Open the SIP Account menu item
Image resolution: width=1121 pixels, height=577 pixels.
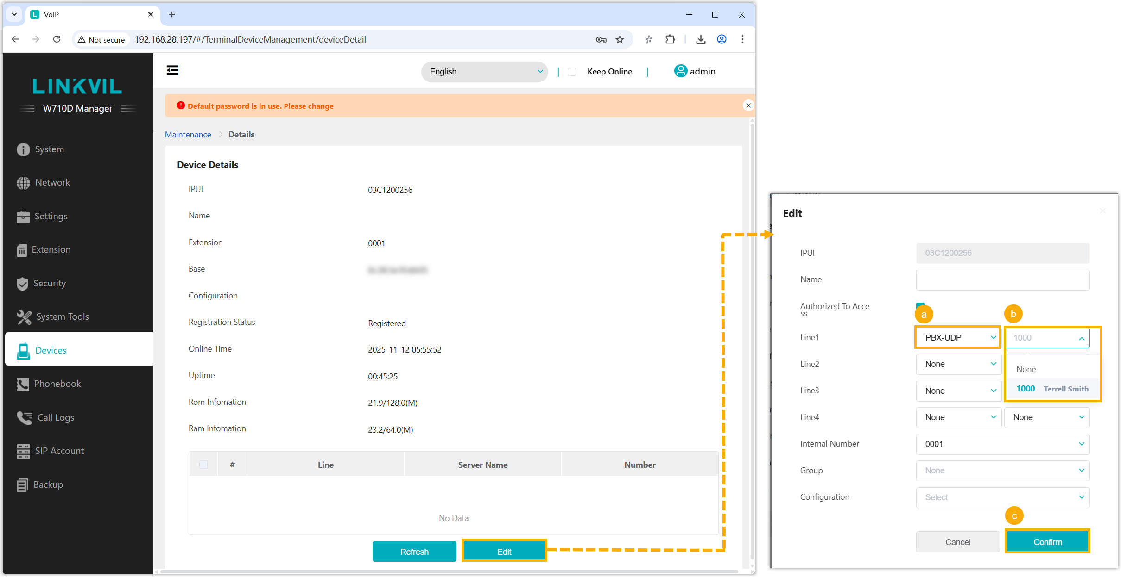coord(59,451)
